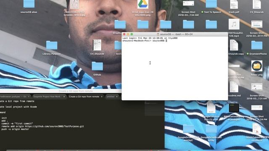This screenshot has width=269, height=151.
Task: Close the untitled editor tab
Action: pyautogui.click(x=117, y=96)
